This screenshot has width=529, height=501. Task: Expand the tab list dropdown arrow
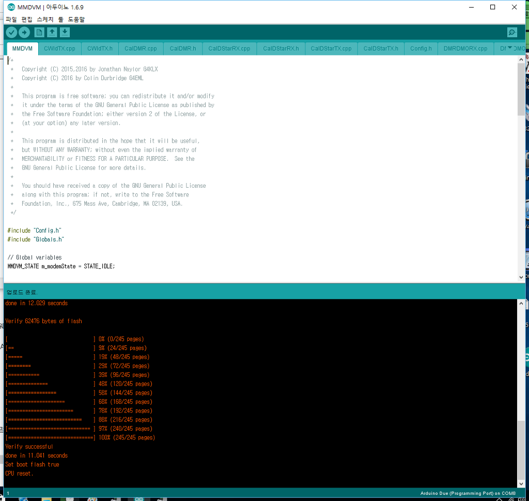pyautogui.click(x=510, y=48)
